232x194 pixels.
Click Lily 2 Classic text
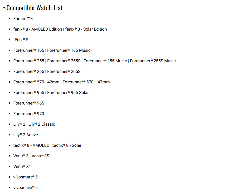[x=42, y=124]
